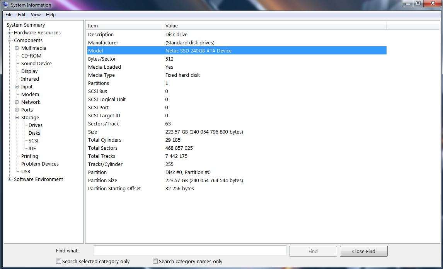
Task: Select the Network component
Action: tap(30, 102)
